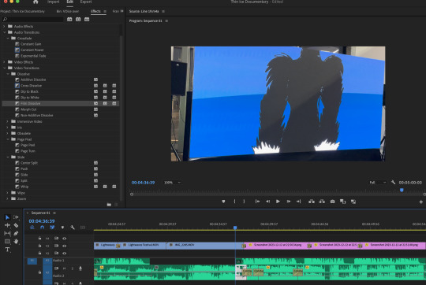The width and height of the screenshot is (426, 285).
Task: Select the Slip tool
Action: point(7,233)
